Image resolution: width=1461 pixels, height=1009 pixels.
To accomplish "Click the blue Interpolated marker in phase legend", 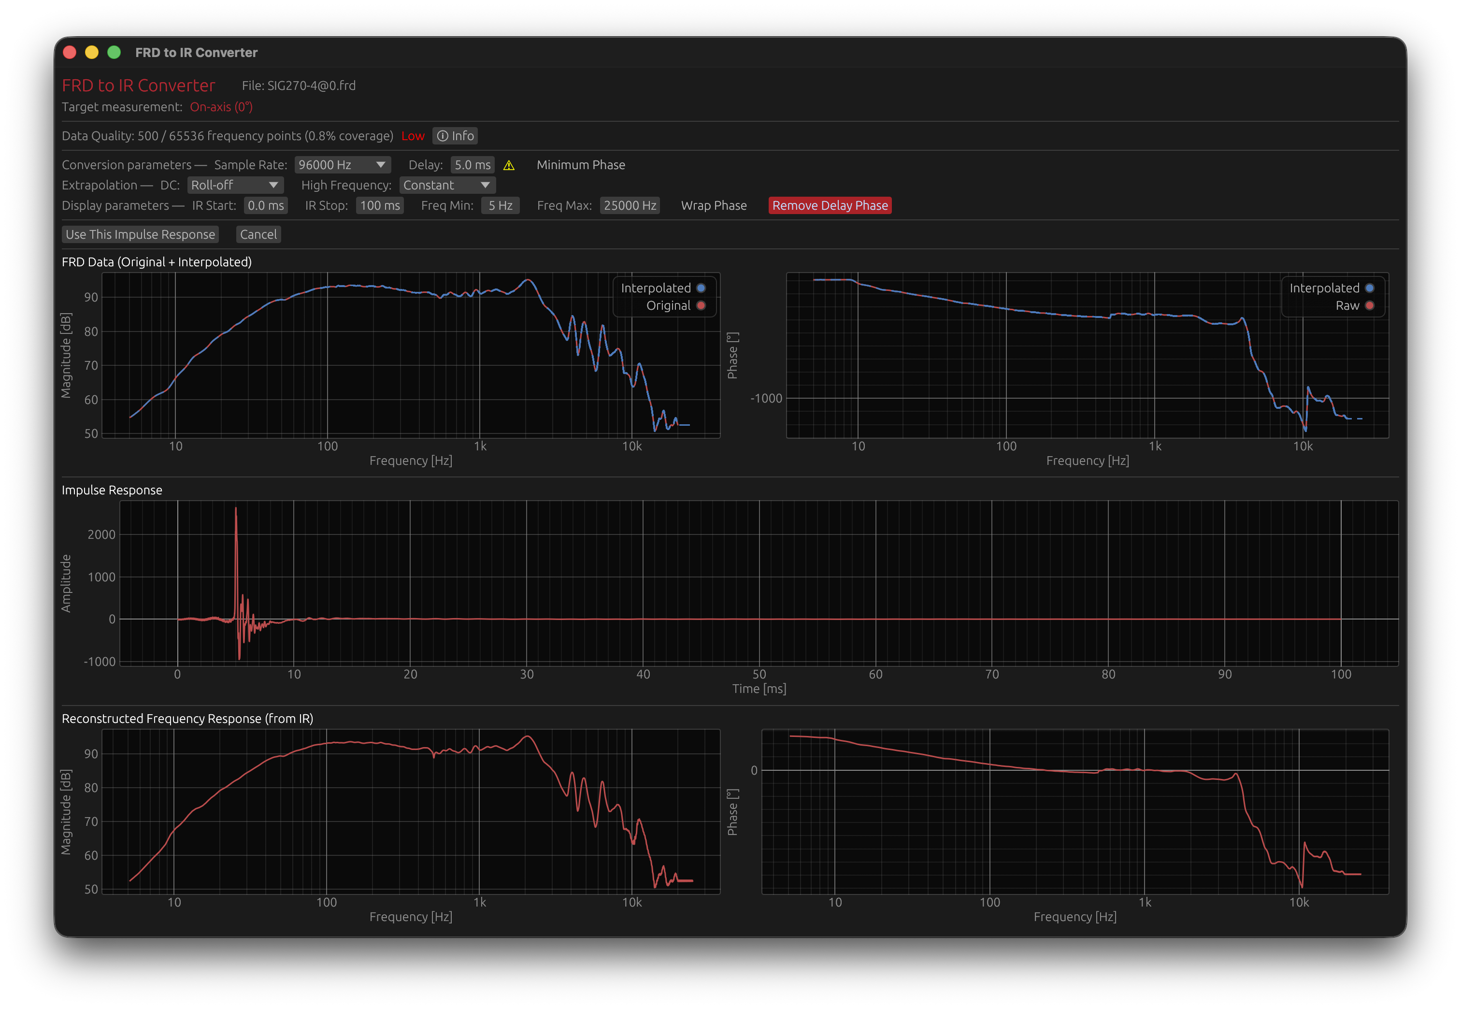I will pos(1369,288).
